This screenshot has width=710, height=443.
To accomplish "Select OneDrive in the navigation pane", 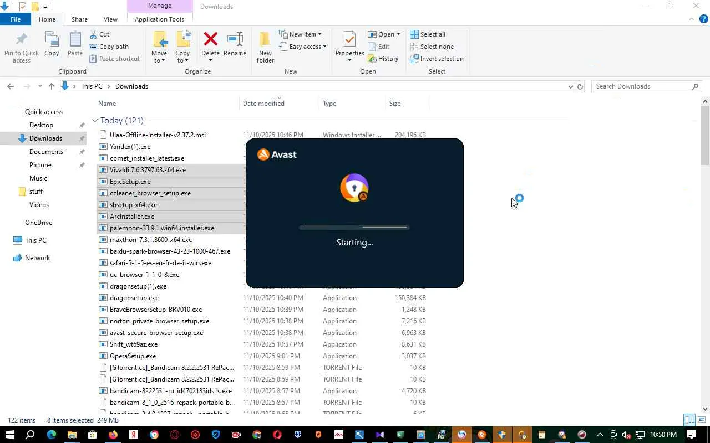I will [x=38, y=223].
